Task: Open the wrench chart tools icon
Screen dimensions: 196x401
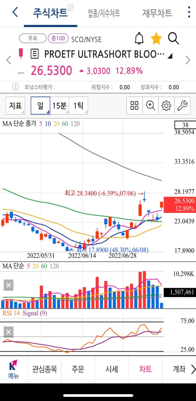Action: point(182,106)
